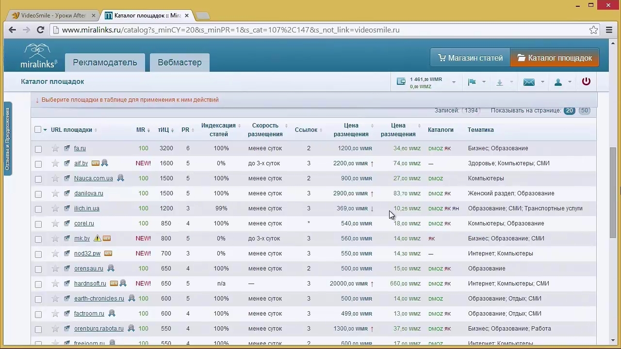Click the flag icon in header
The height and width of the screenshot is (349, 621).
click(472, 82)
